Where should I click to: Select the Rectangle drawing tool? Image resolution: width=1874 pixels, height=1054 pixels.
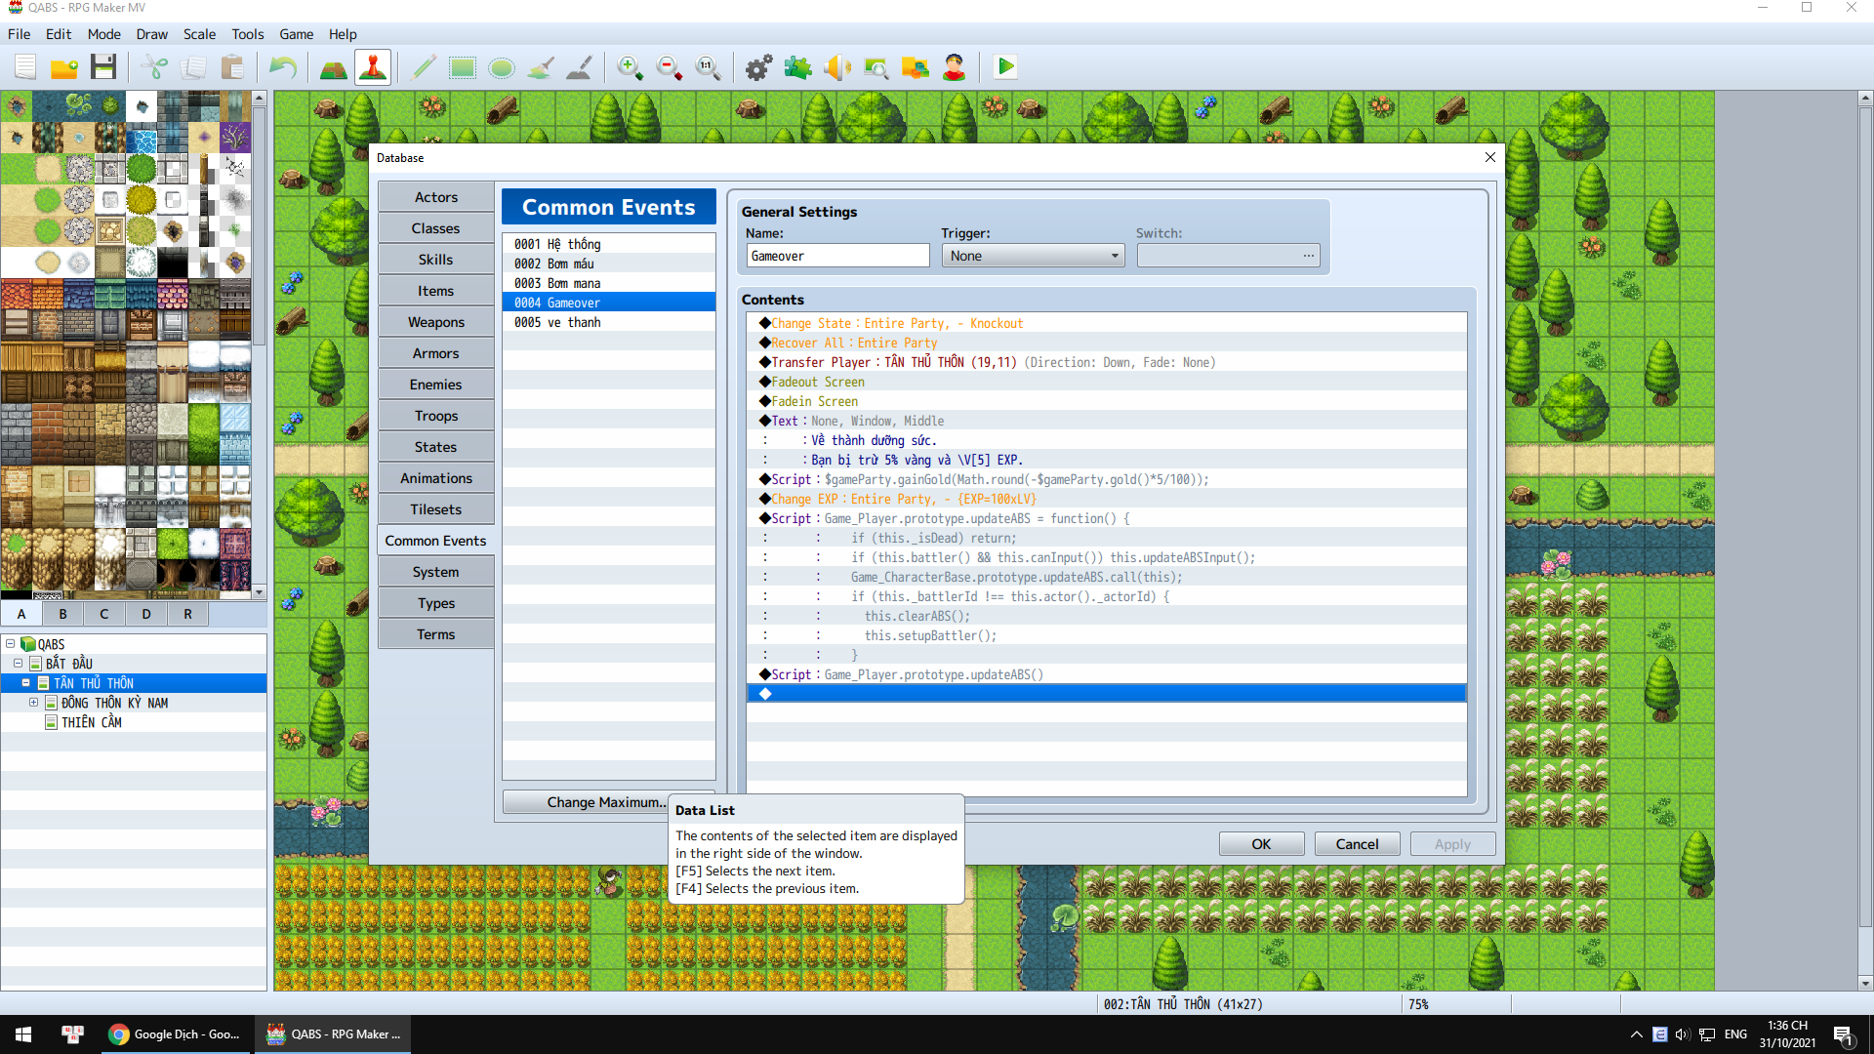(x=463, y=67)
